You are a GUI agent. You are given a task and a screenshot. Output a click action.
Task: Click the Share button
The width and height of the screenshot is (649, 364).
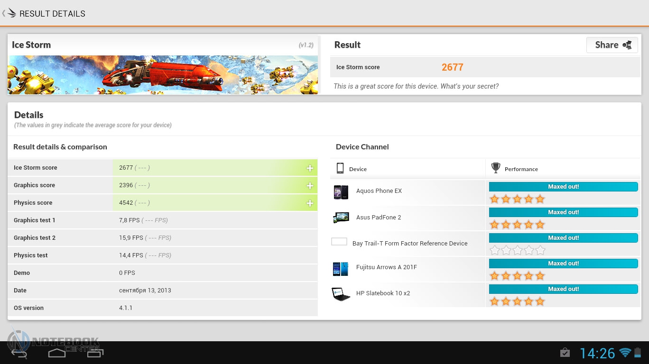pyautogui.click(x=612, y=45)
